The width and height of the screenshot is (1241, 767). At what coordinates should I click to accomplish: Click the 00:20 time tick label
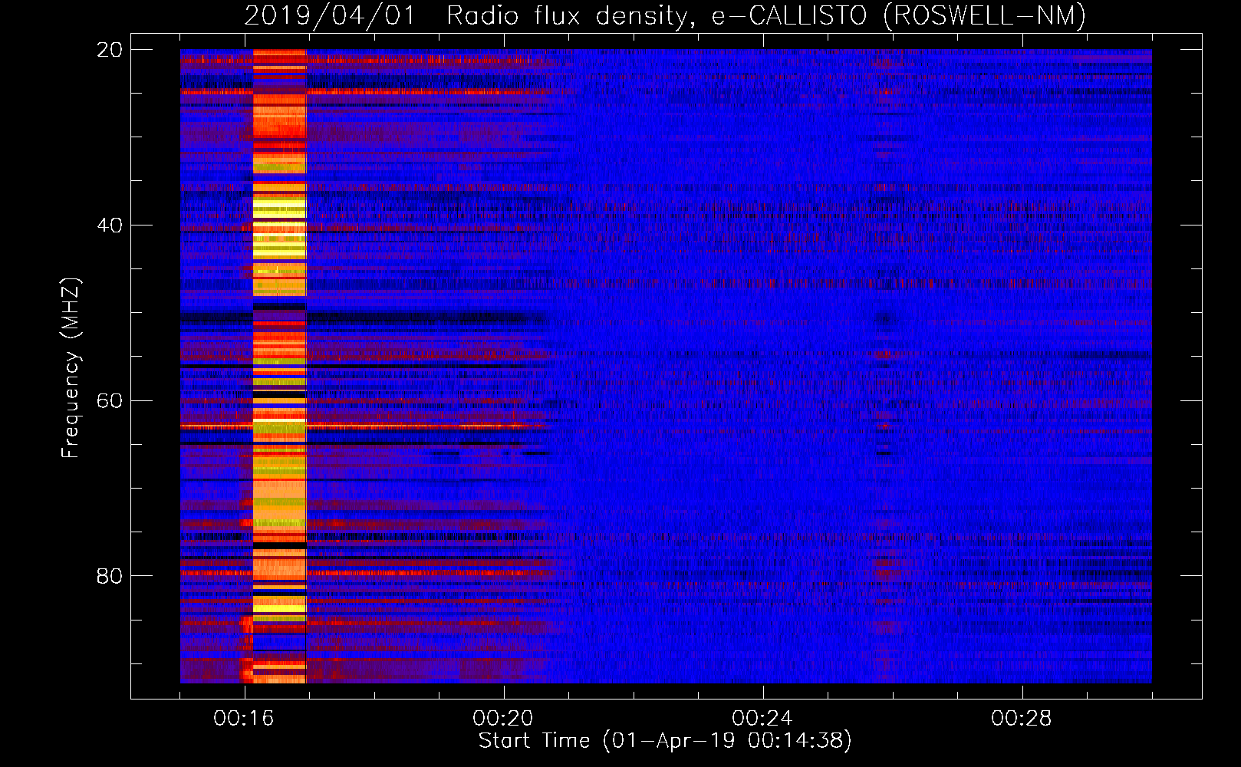[x=503, y=719]
